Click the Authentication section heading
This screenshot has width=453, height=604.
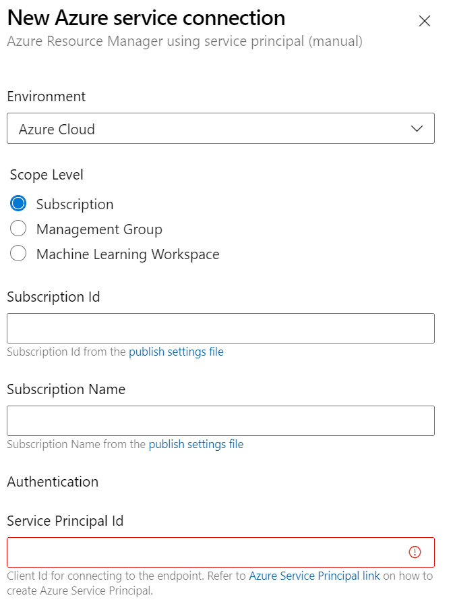click(x=53, y=482)
